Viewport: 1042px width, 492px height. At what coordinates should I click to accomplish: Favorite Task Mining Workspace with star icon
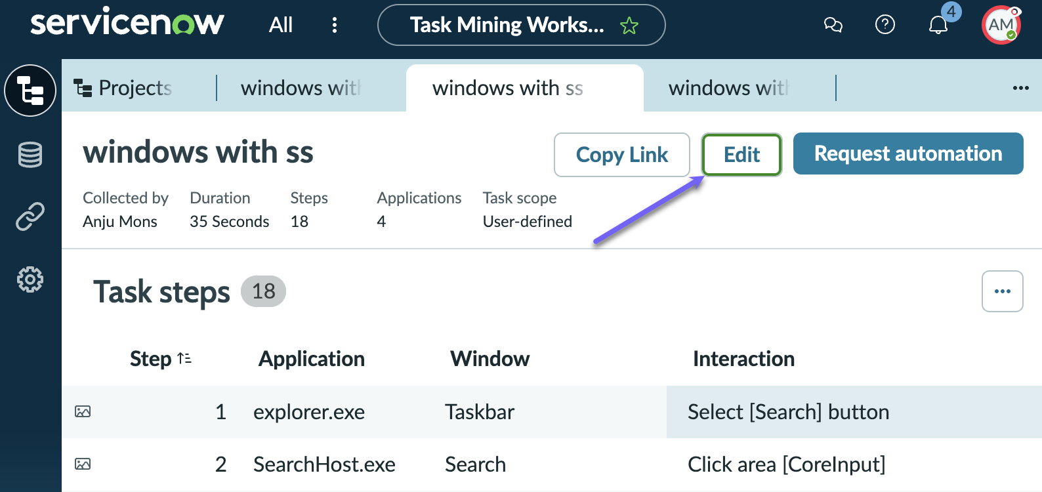[x=629, y=26]
